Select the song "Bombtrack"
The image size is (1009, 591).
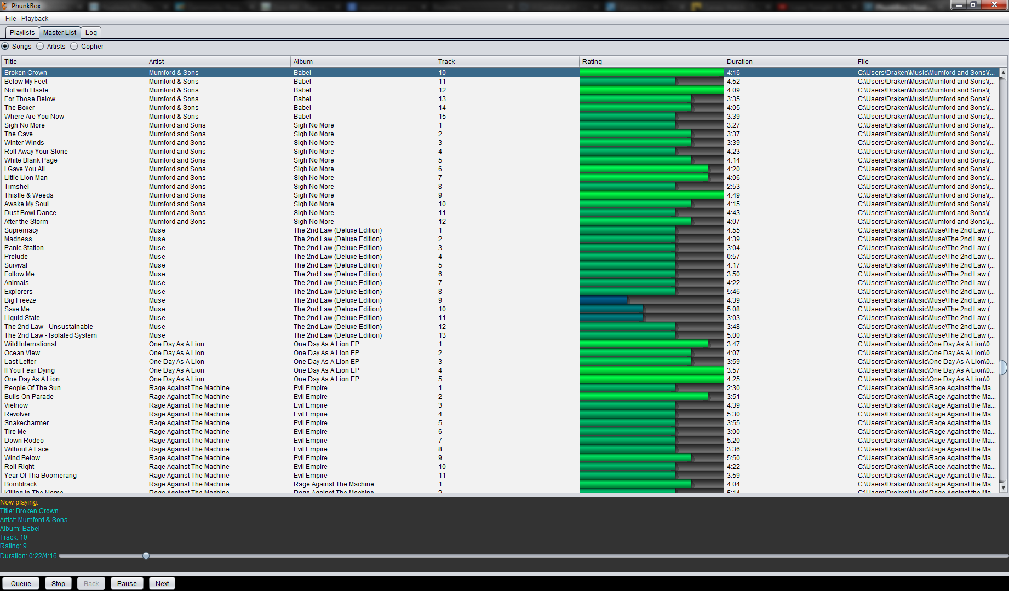[x=21, y=484]
